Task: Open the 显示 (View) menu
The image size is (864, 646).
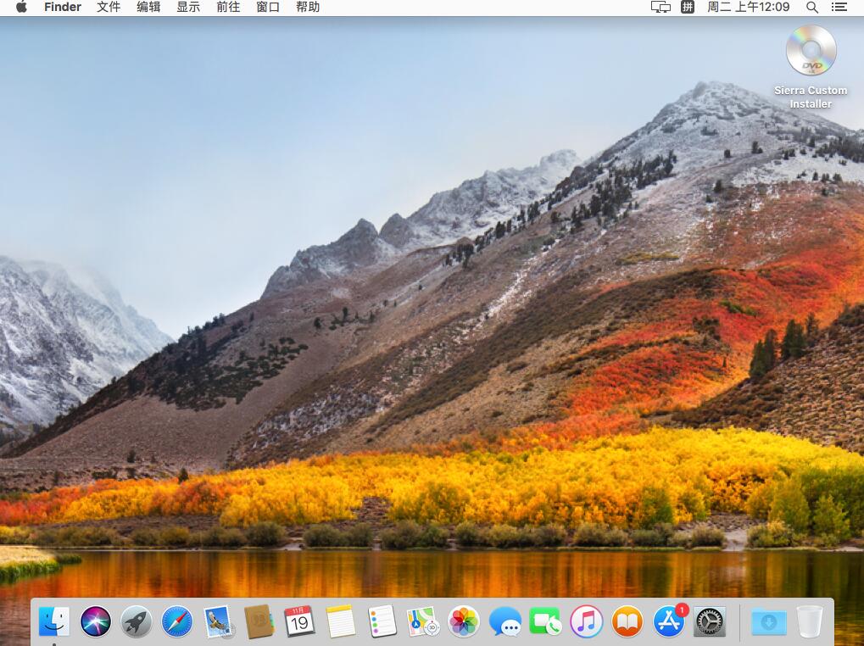Action: tap(188, 7)
